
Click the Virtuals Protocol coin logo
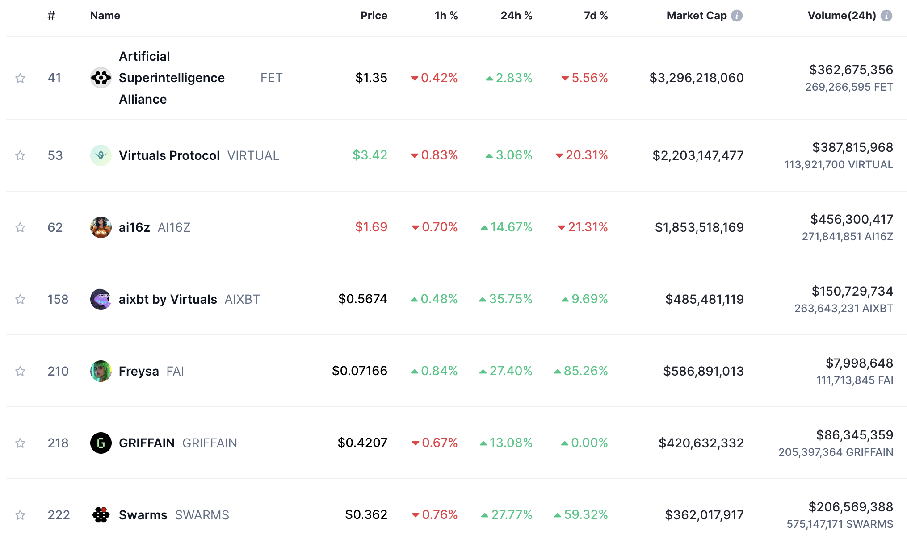101,155
